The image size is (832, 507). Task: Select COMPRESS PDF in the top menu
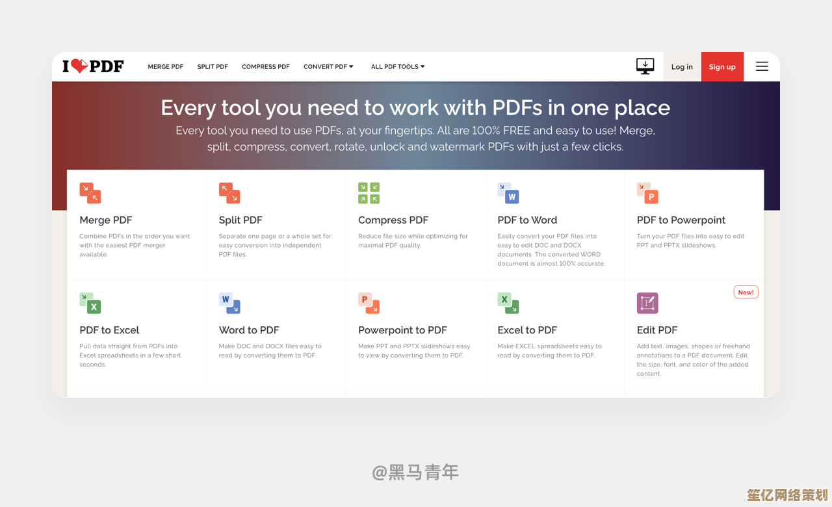[266, 66]
